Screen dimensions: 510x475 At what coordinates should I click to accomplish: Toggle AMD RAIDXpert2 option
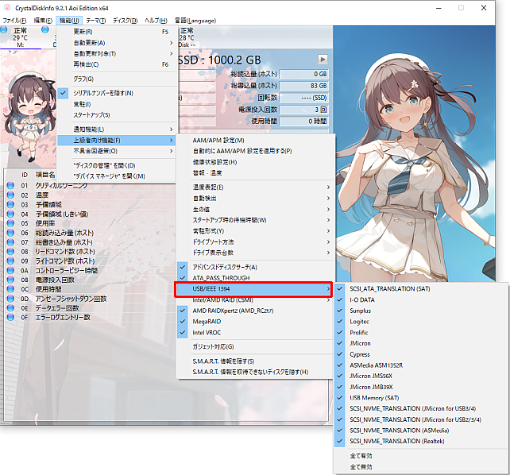click(255, 311)
